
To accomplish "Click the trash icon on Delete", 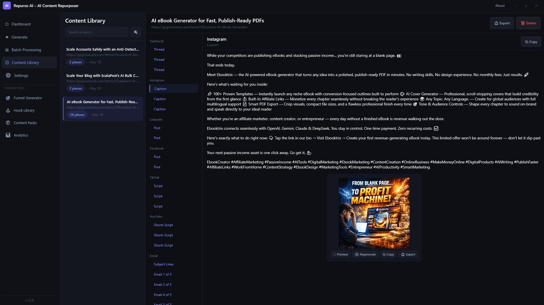I will click(523, 23).
